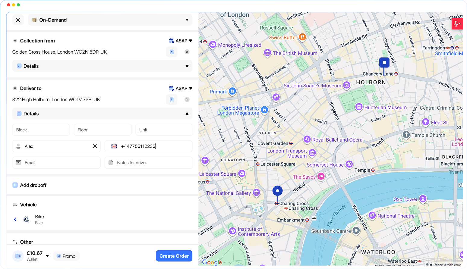Click the British flag icon in phone field
The width and height of the screenshot is (467, 269).
[114, 146]
